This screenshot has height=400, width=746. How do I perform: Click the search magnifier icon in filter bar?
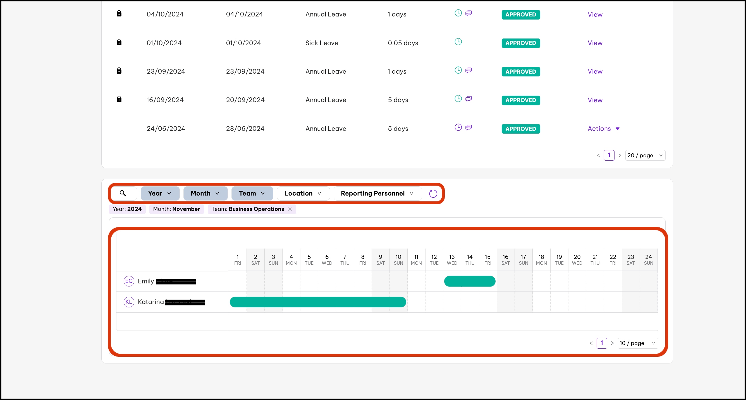click(x=123, y=193)
